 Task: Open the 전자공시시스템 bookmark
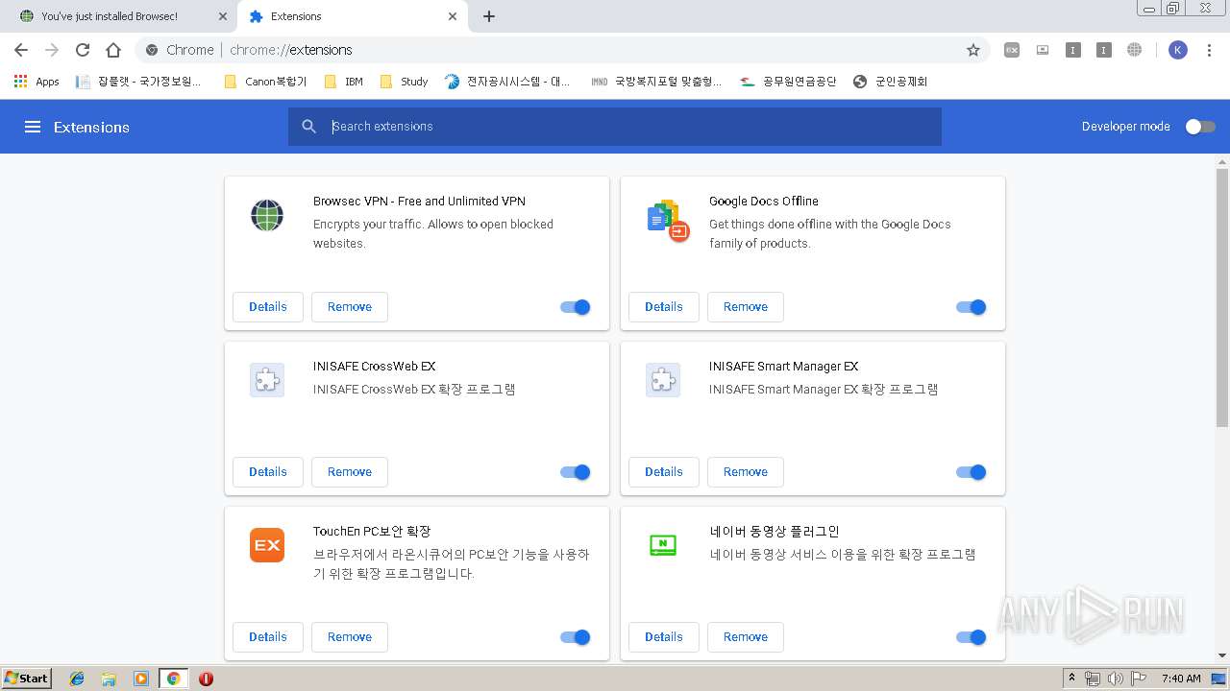[507, 82]
